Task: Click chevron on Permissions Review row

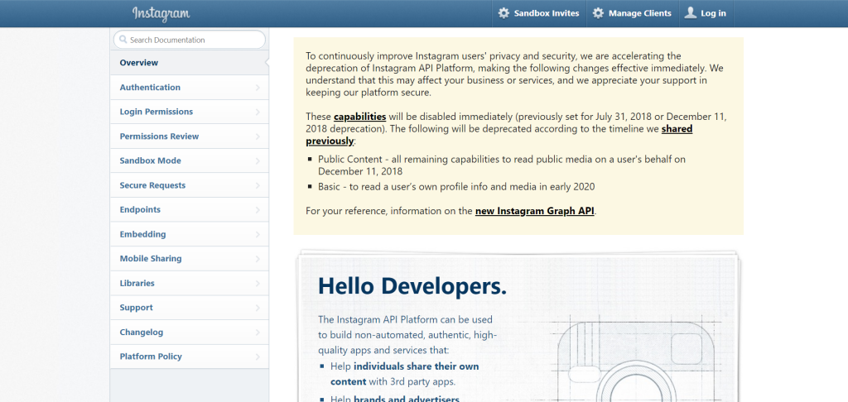Action: 258,136
